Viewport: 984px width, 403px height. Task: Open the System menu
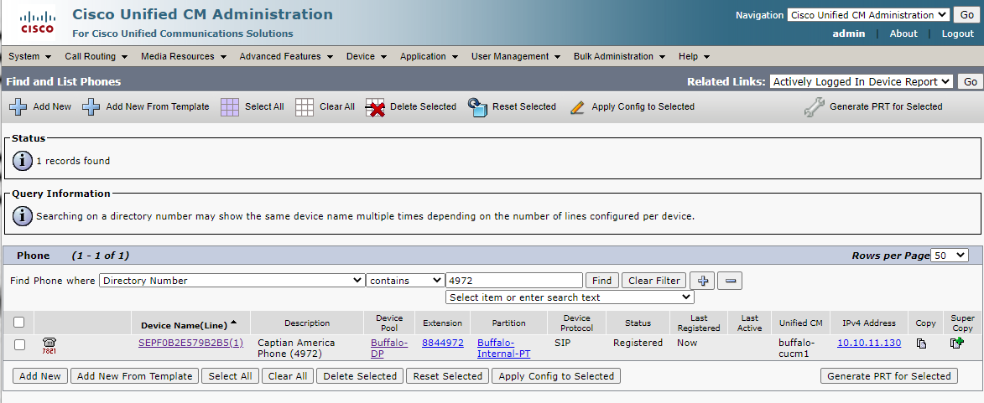pos(29,56)
